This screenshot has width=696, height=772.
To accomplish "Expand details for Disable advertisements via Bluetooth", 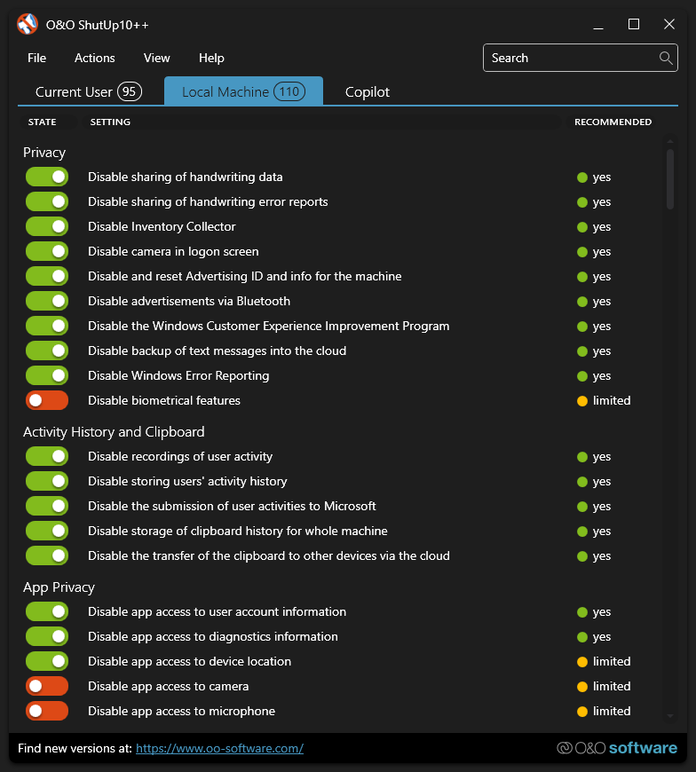I will [x=188, y=302].
